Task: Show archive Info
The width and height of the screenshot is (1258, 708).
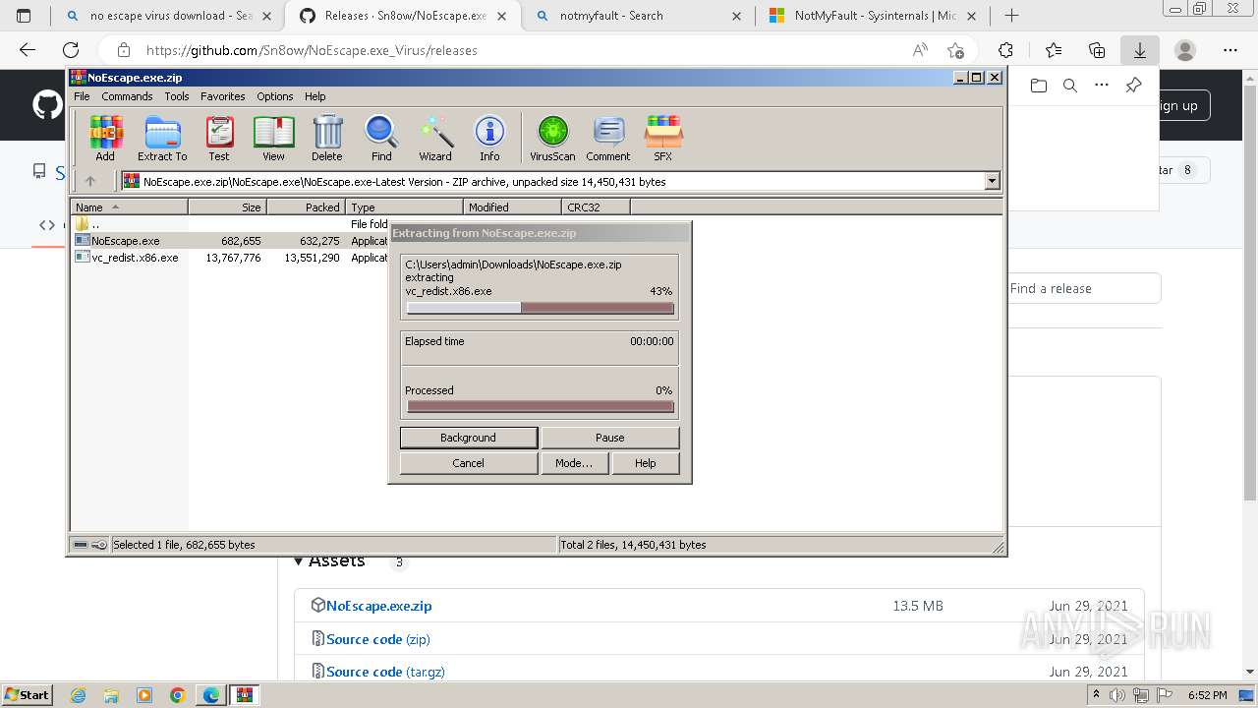Action: pyautogui.click(x=489, y=138)
